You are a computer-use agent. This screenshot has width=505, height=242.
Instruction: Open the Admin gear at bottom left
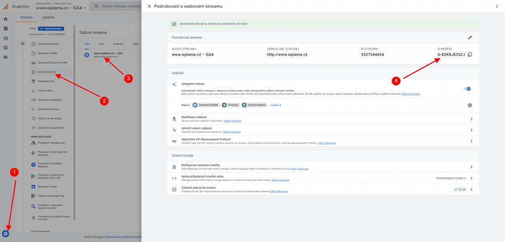click(5, 234)
